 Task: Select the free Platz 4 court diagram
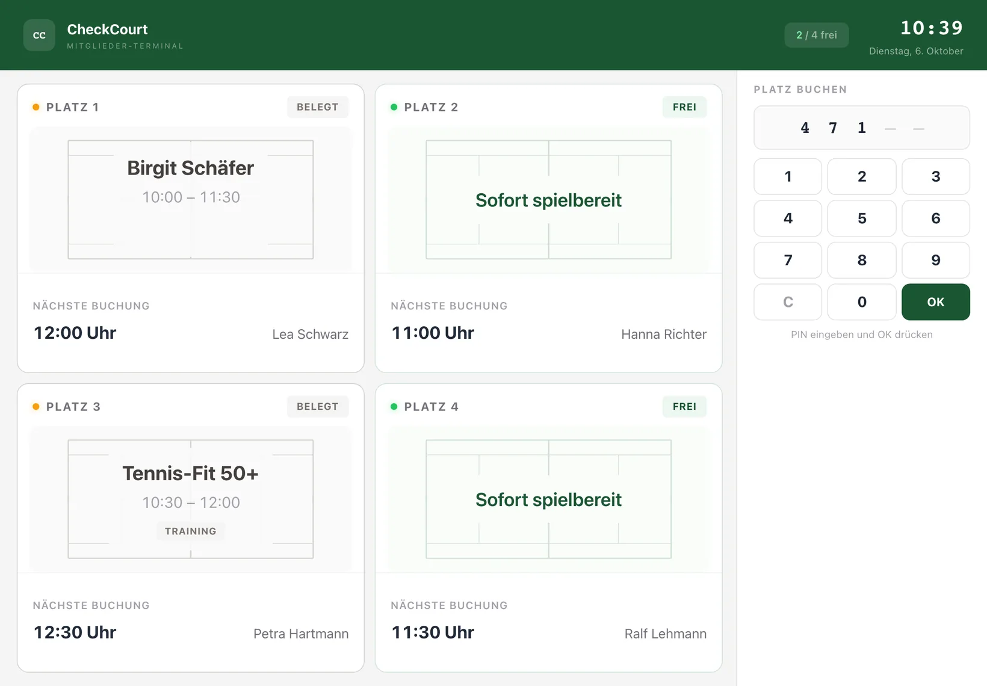point(548,499)
